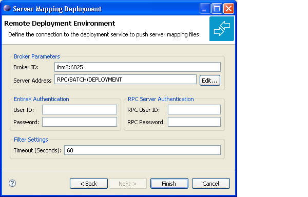Select the RPC User ID field
Viewport: 308px width, 197px height.
point(194,109)
